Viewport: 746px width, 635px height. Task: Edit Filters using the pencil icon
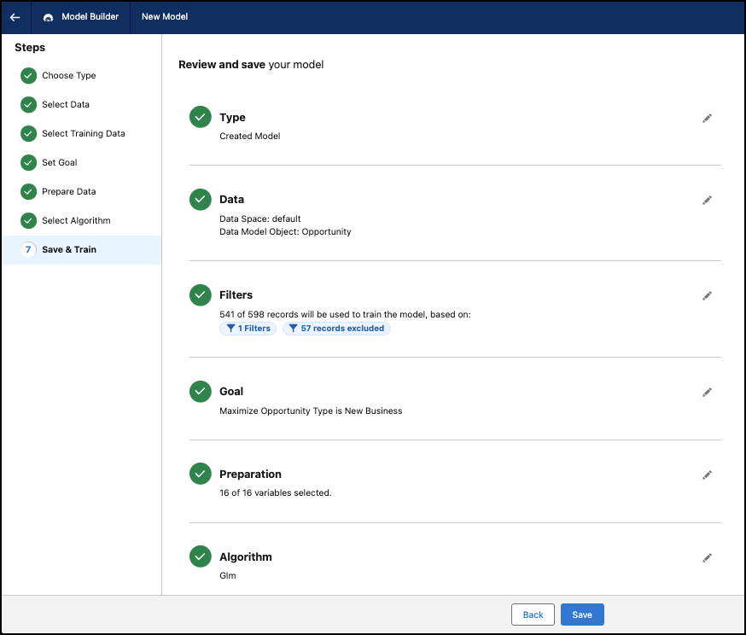pos(707,295)
